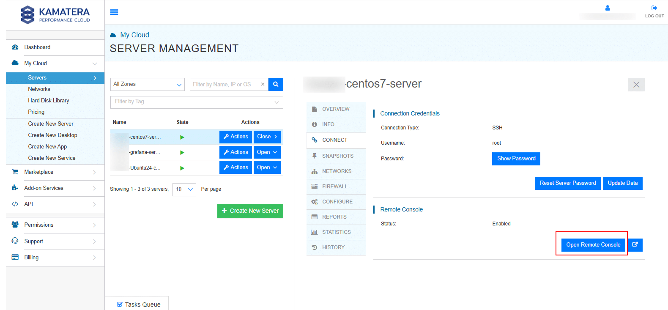Open the Firewall tab
Viewport: 668px width, 310px height.
click(336, 187)
